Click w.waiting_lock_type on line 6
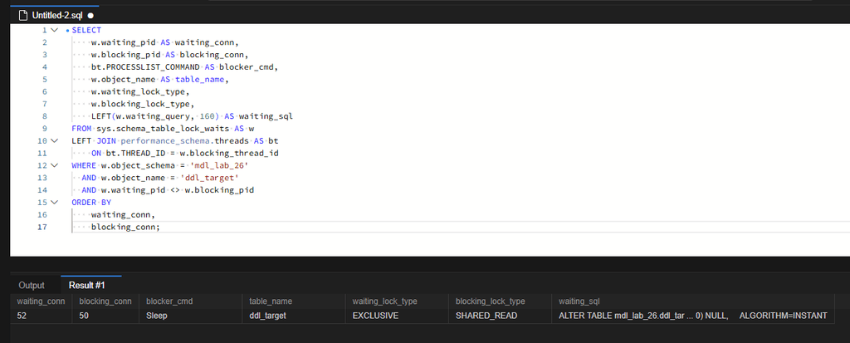850x343 pixels. [x=140, y=91]
